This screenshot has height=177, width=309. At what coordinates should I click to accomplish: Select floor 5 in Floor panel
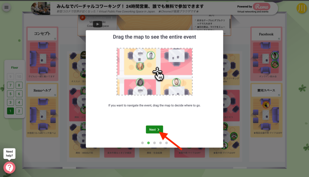tap(11, 94)
